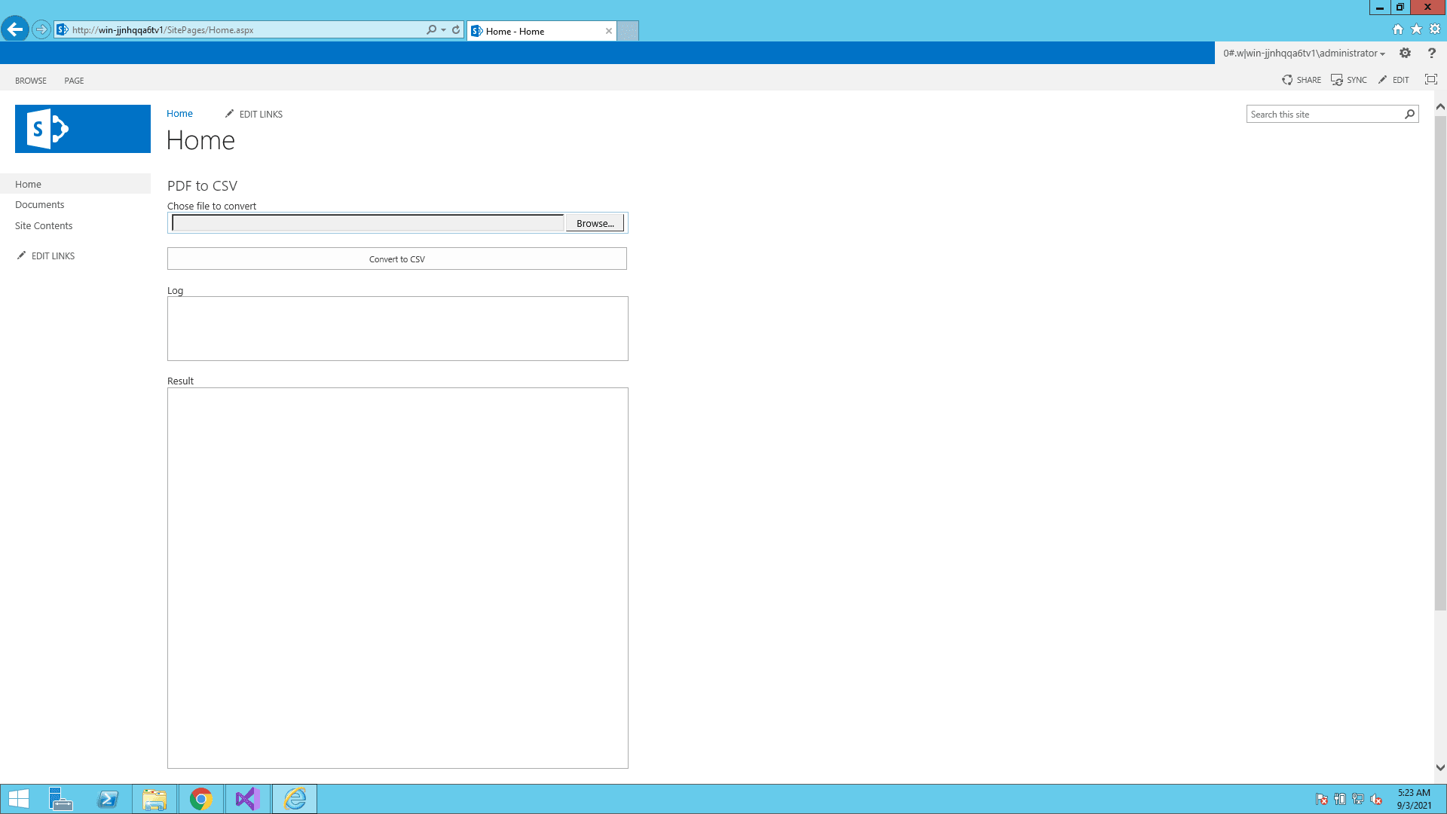Expand address bar search dropdown arrow

point(443,30)
